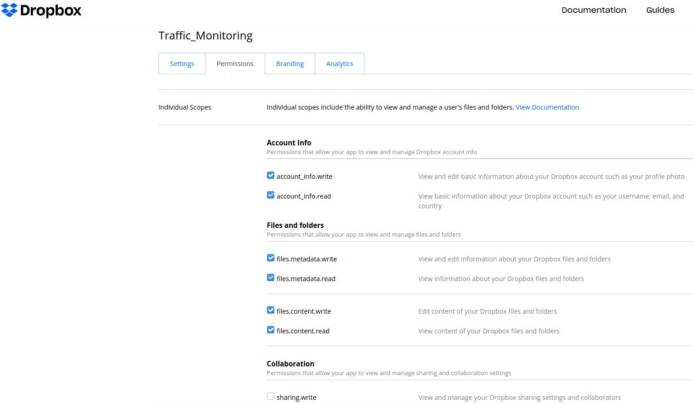This screenshot has width=693, height=404.
Task: Open the Guides menu
Action: pyautogui.click(x=660, y=10)
